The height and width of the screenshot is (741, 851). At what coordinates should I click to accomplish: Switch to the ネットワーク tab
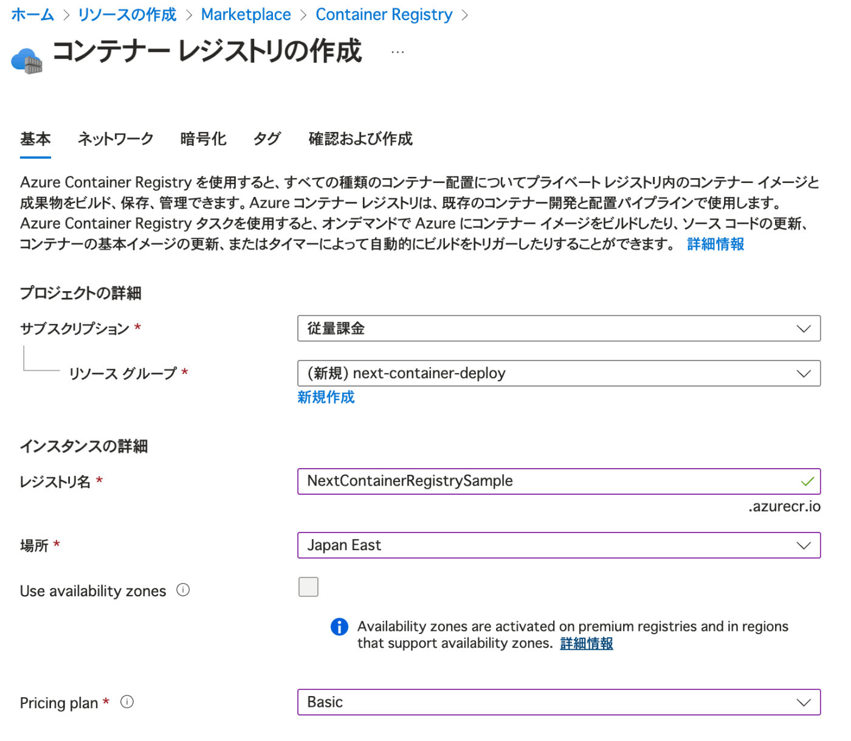coord(115,139)
